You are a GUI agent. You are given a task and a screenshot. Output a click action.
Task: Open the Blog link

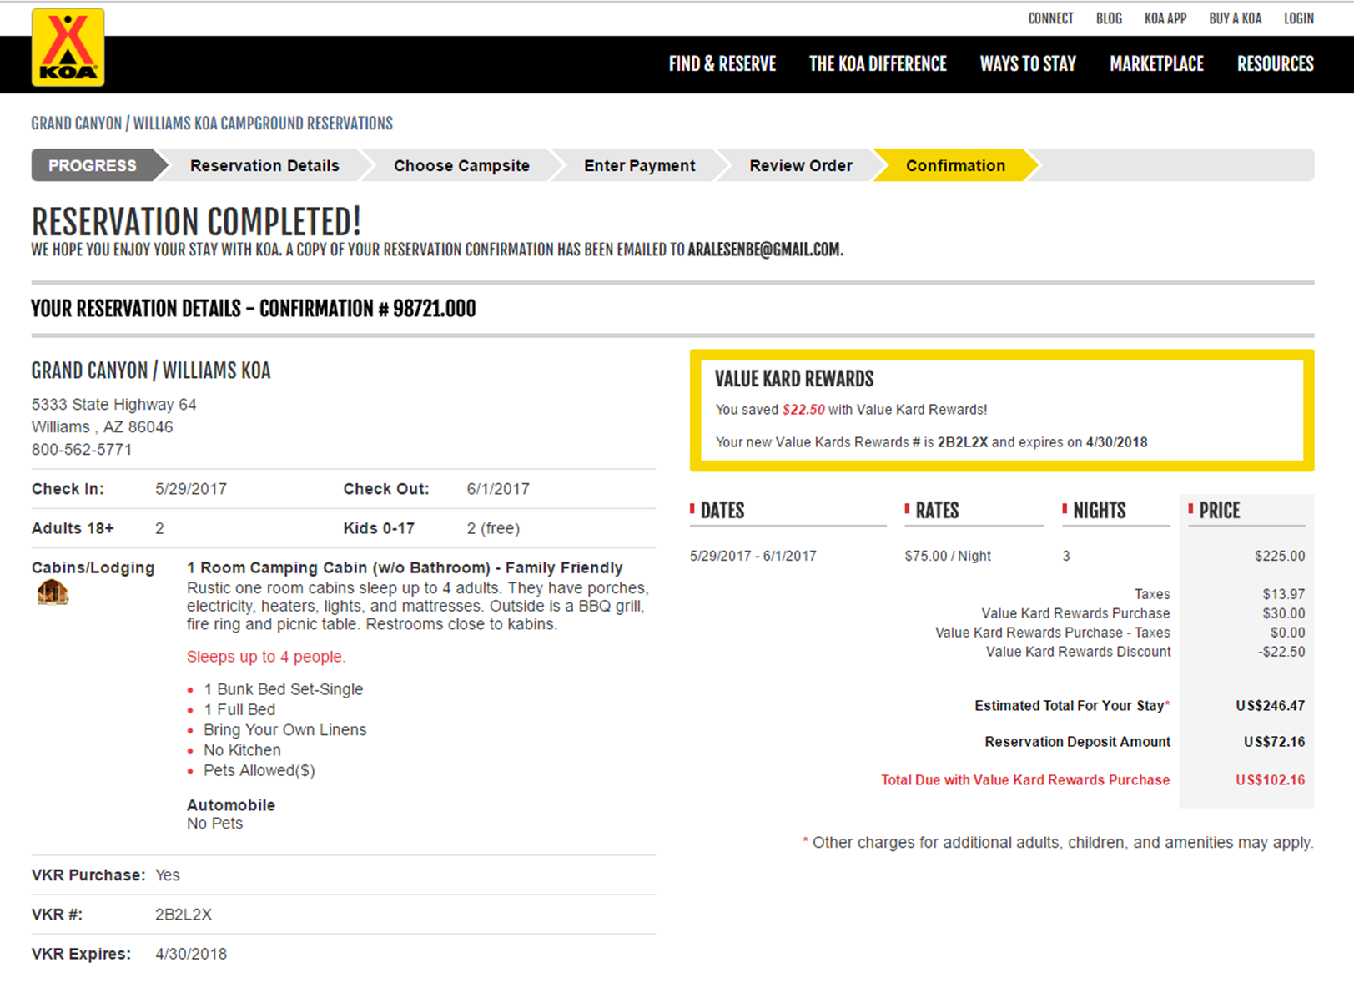pos(1109,18)
